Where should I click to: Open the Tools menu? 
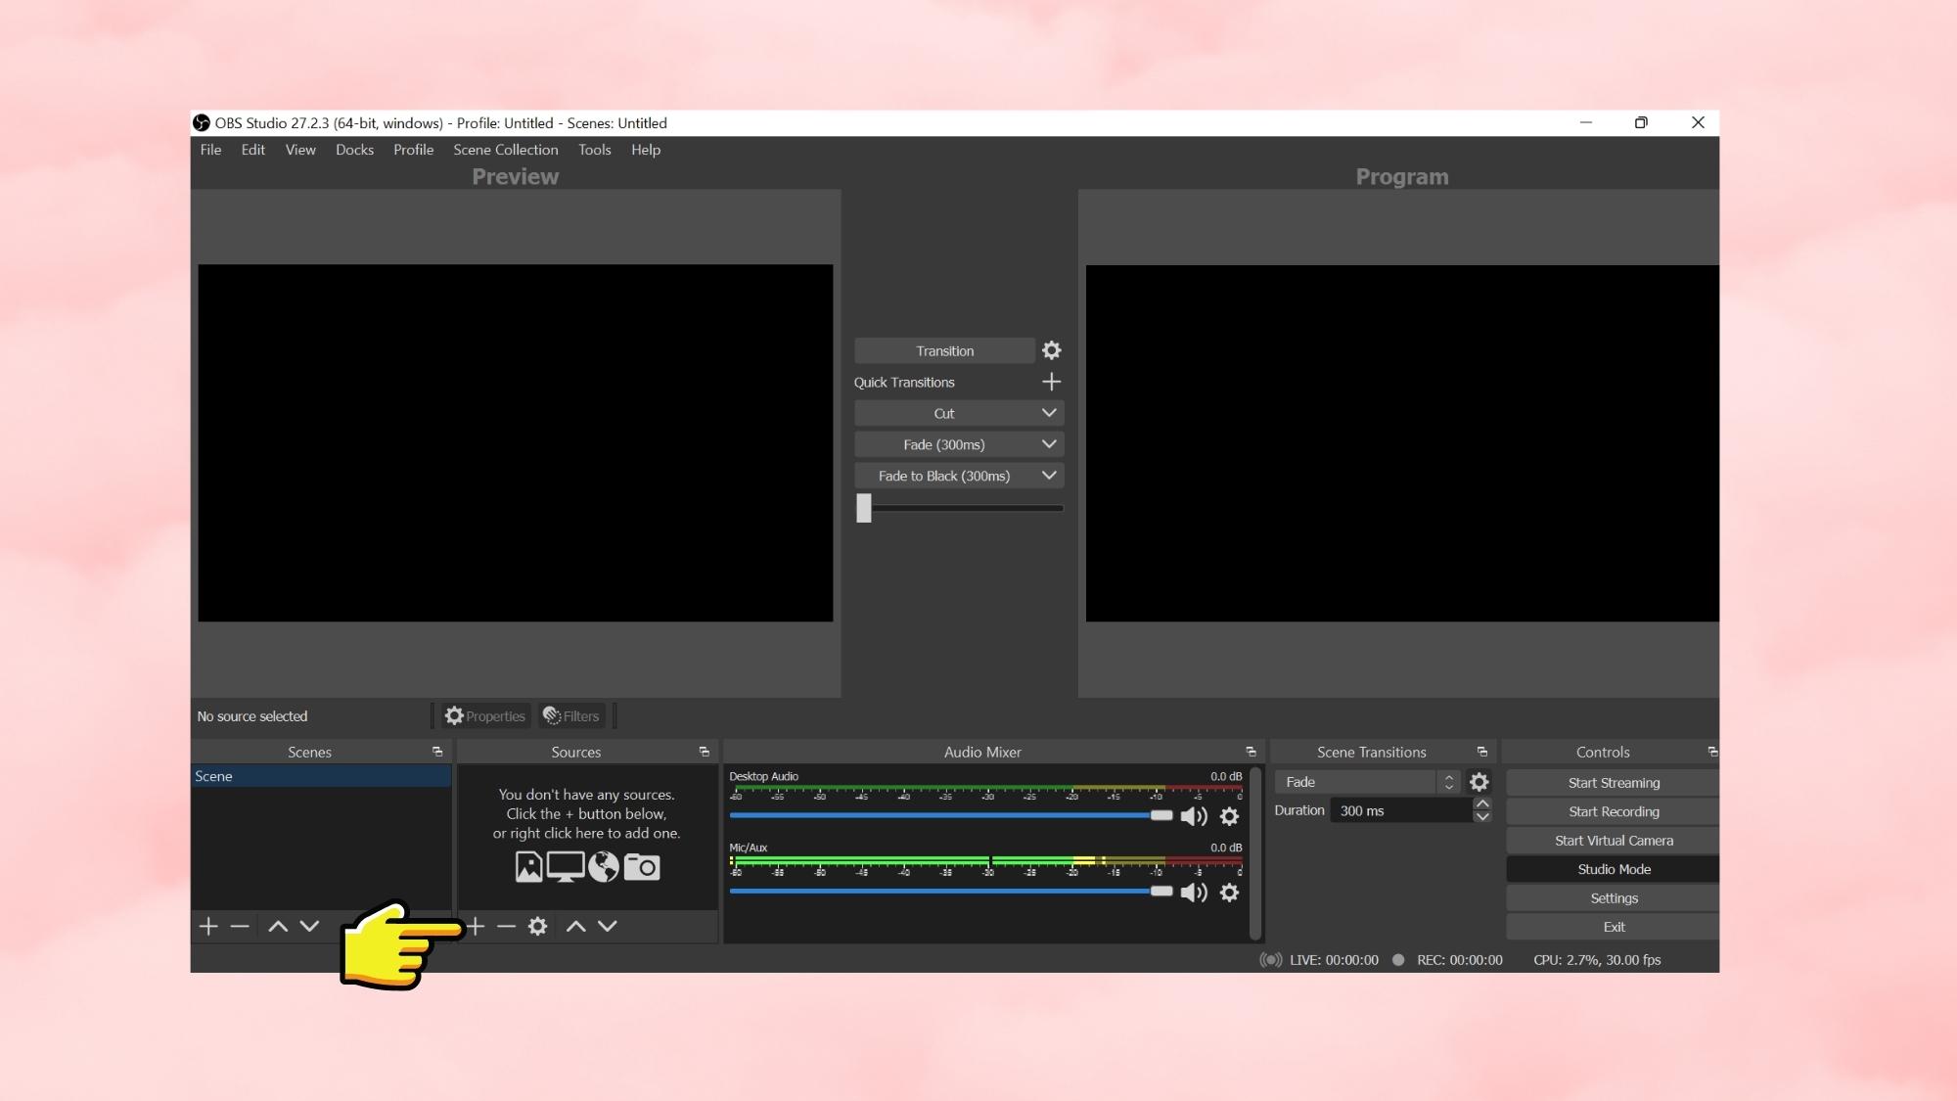coord(594,150)
